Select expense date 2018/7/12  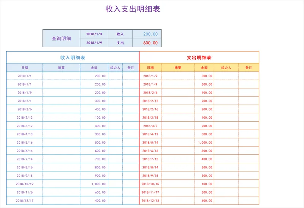point(150,159)
